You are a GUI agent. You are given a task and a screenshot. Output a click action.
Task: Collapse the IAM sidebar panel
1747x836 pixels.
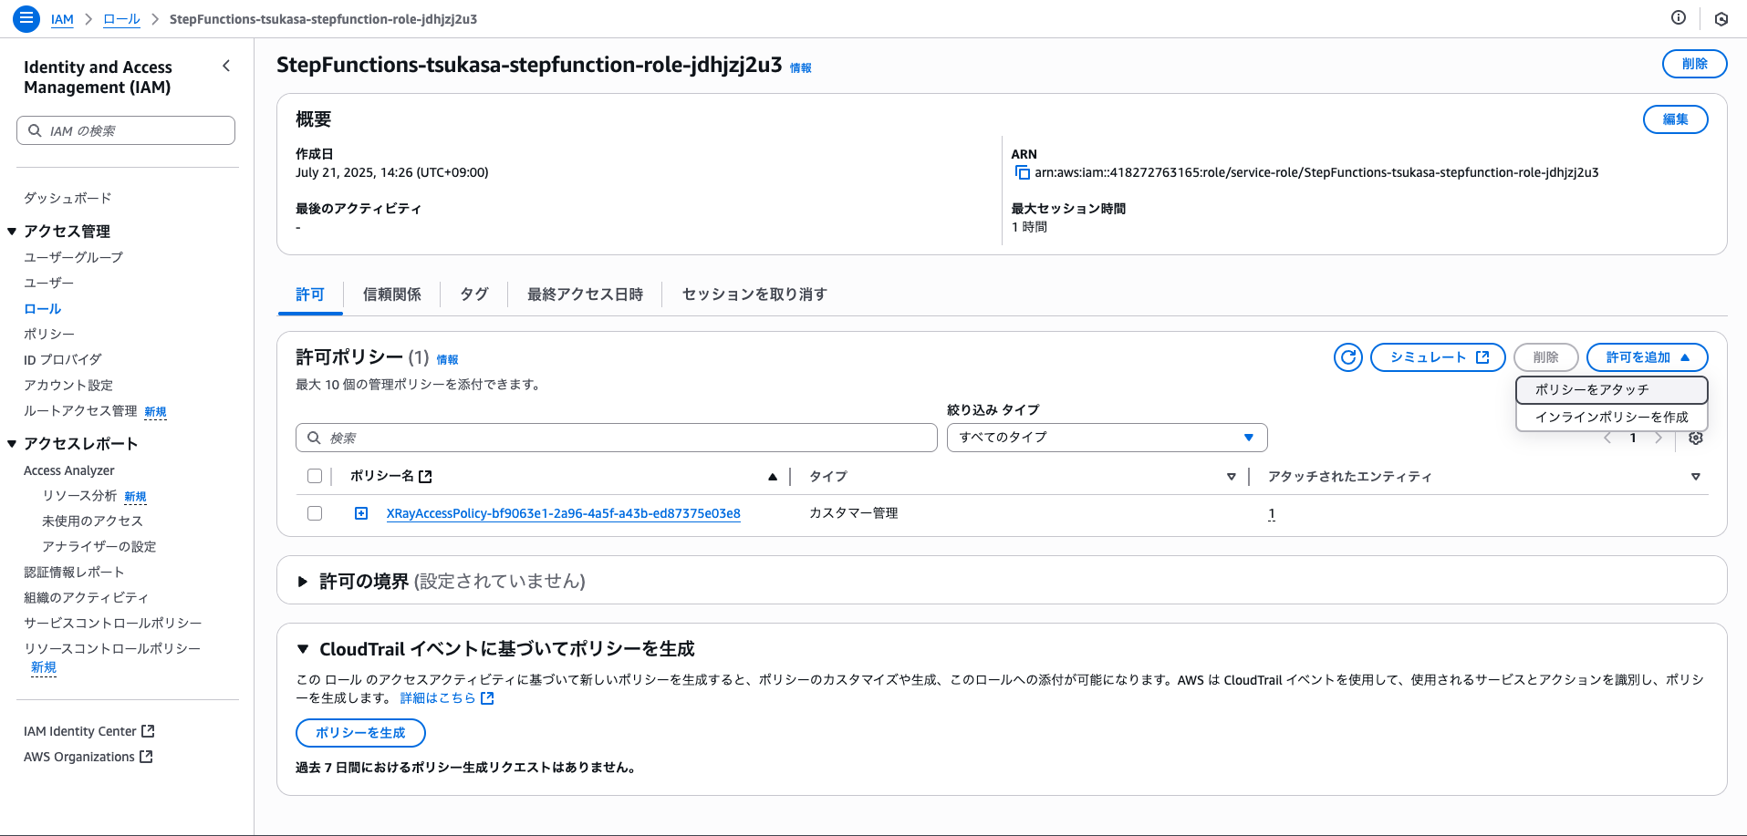click(x=226, y=66)
